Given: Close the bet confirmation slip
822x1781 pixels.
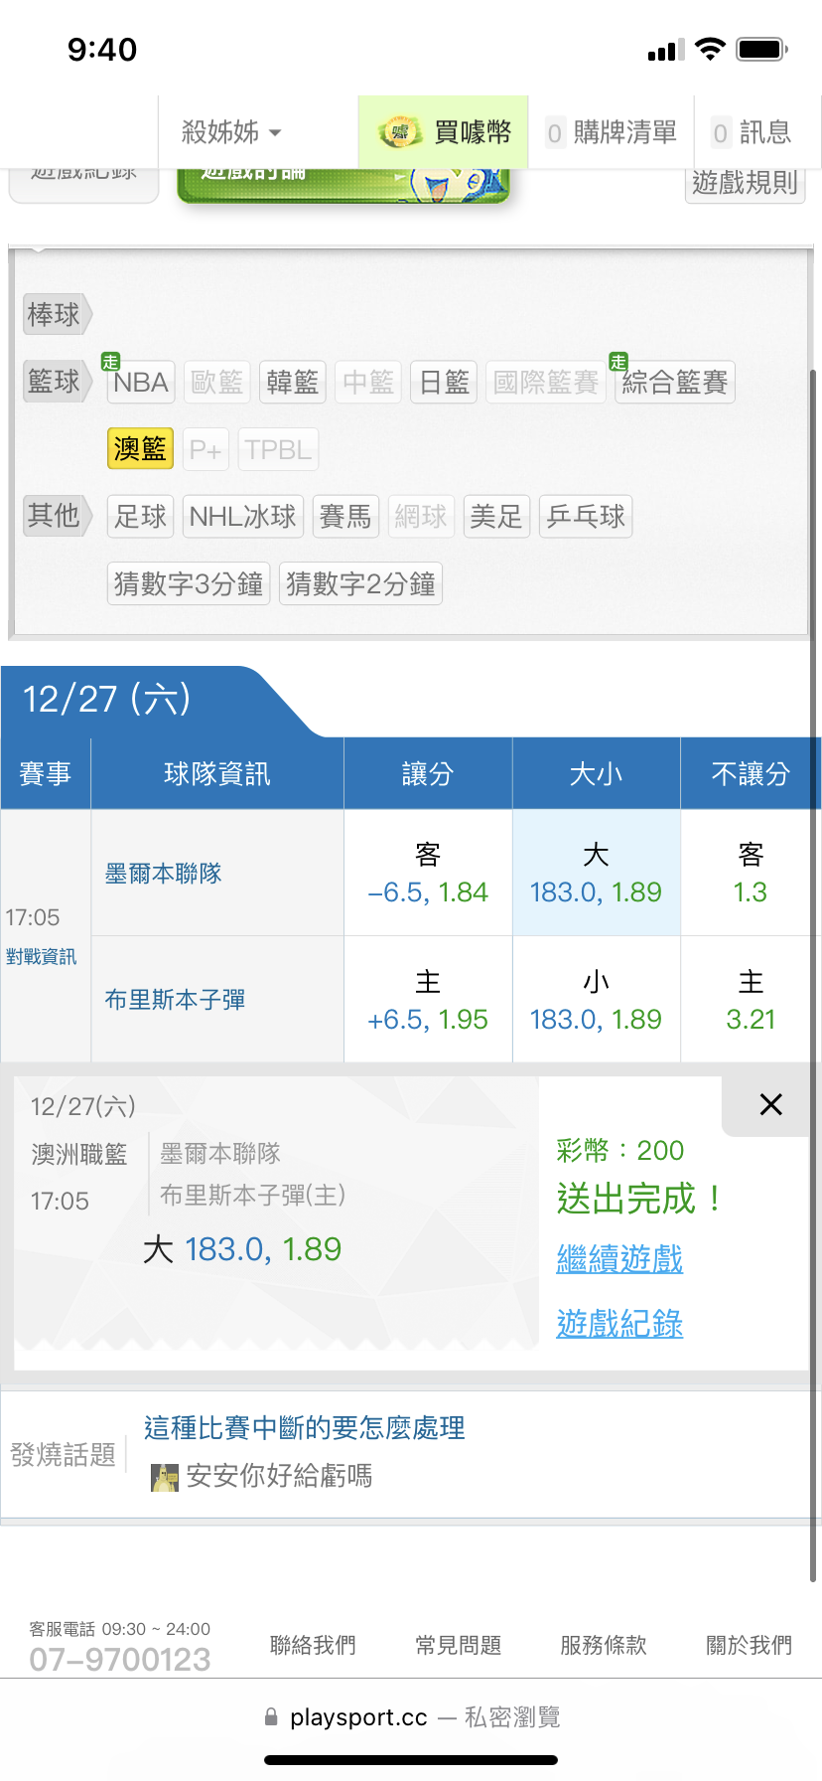Looking at the screenshot, I should point(770,1104).
